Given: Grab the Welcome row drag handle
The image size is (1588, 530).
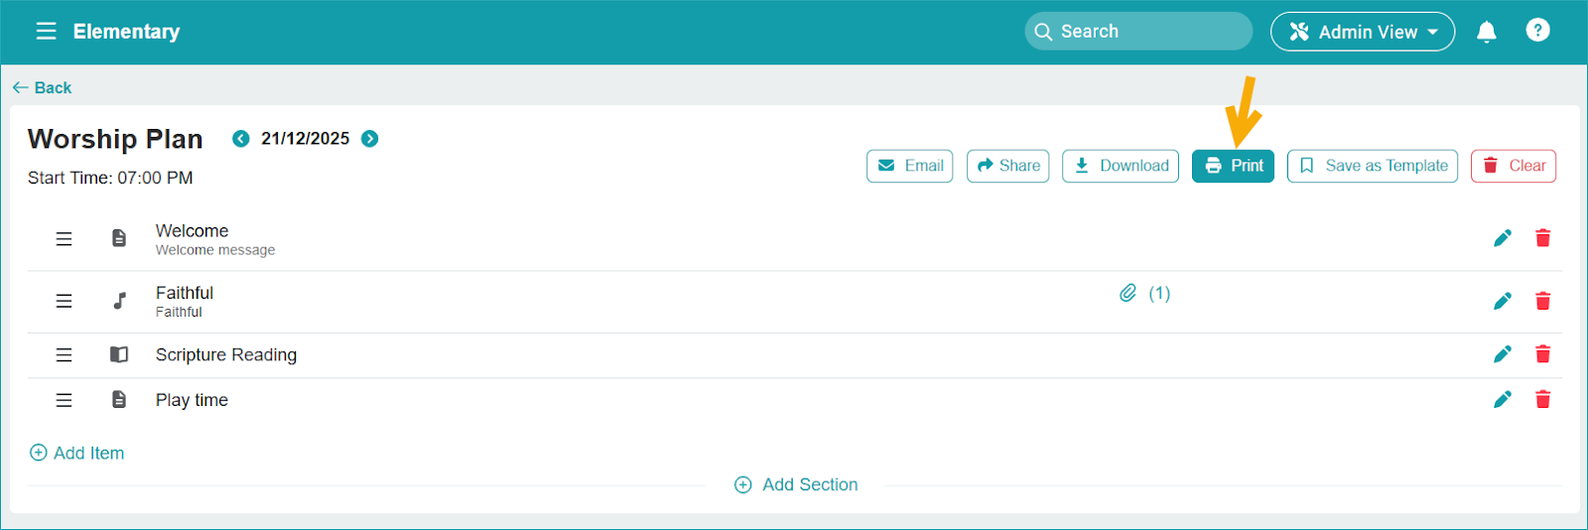Looking at the screenshot, I should click(x=64, y=239).
